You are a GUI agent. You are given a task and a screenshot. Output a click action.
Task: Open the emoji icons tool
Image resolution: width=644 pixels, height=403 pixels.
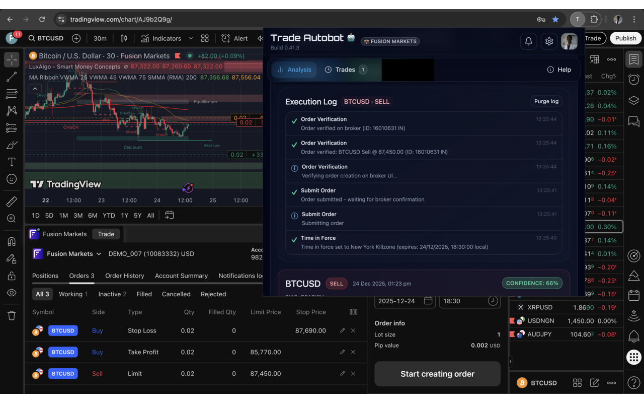click(12, 179)
